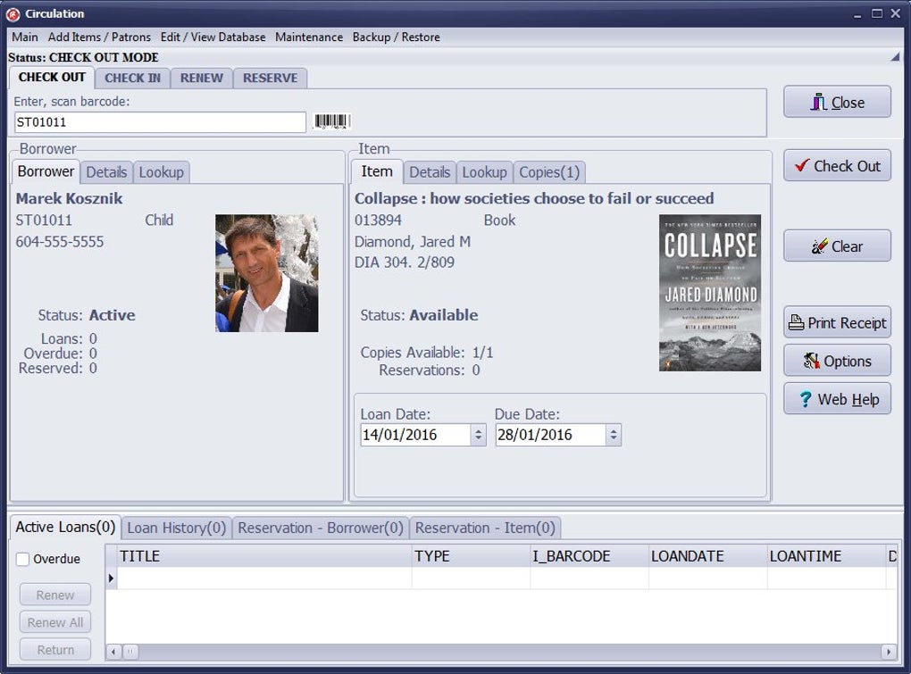This screenshot has width=911, height=674.
Task: Open Web Help
Action: tap(837, 399)
